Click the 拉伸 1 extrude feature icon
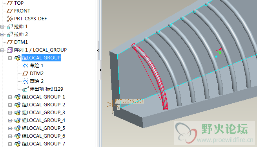The width and height of the screenshot is (257, 147). pyautogui.click(x=10, y=27)
